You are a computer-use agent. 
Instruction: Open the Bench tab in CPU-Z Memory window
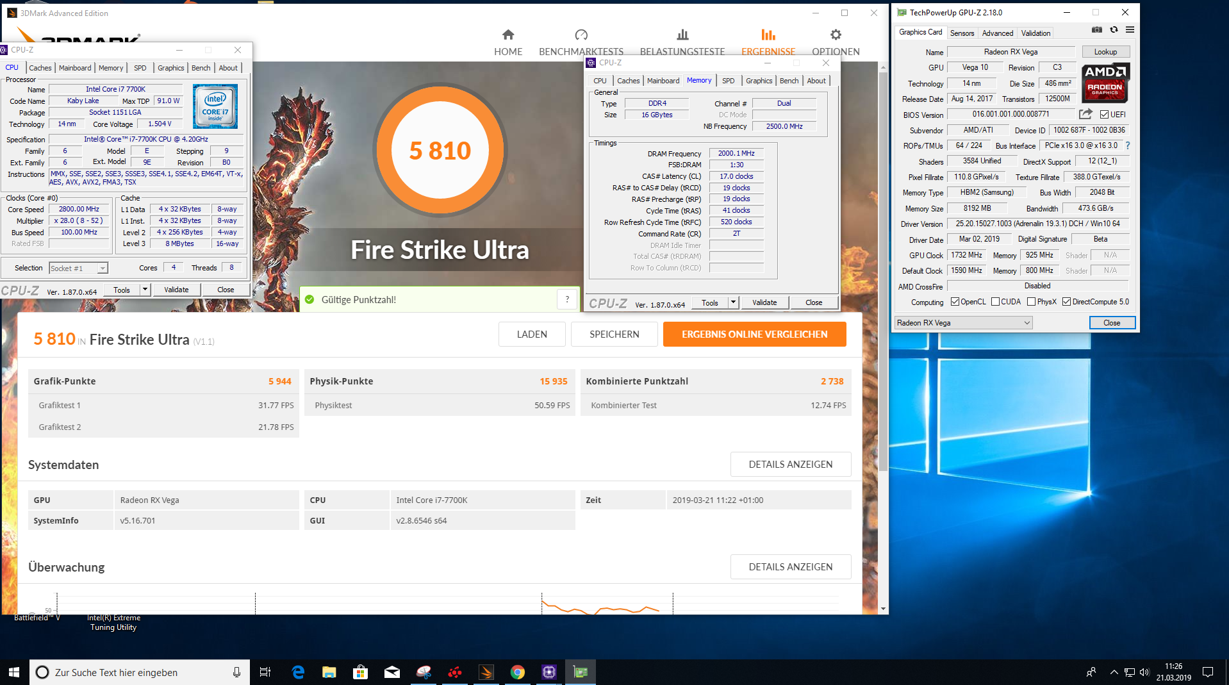point(789,81)
